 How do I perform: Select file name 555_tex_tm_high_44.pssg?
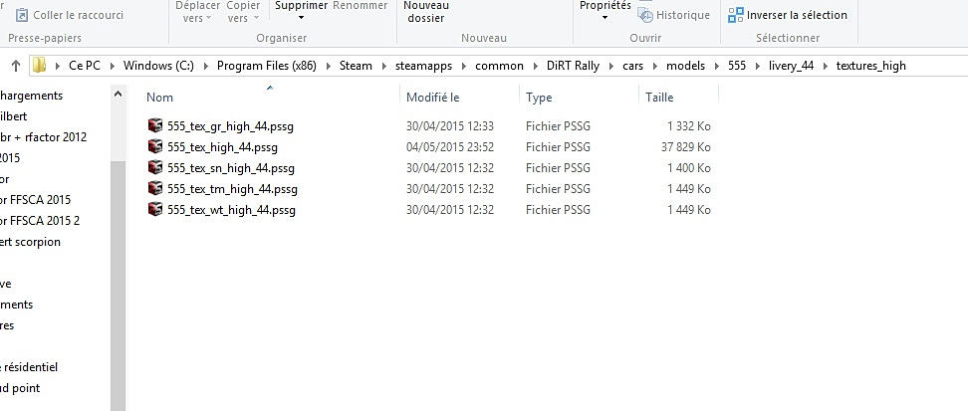(x=232, y=189)
